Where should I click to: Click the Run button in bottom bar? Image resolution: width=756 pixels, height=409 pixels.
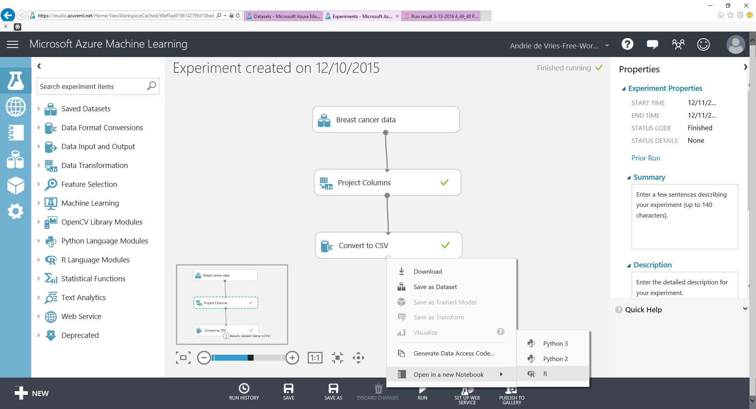422,393
